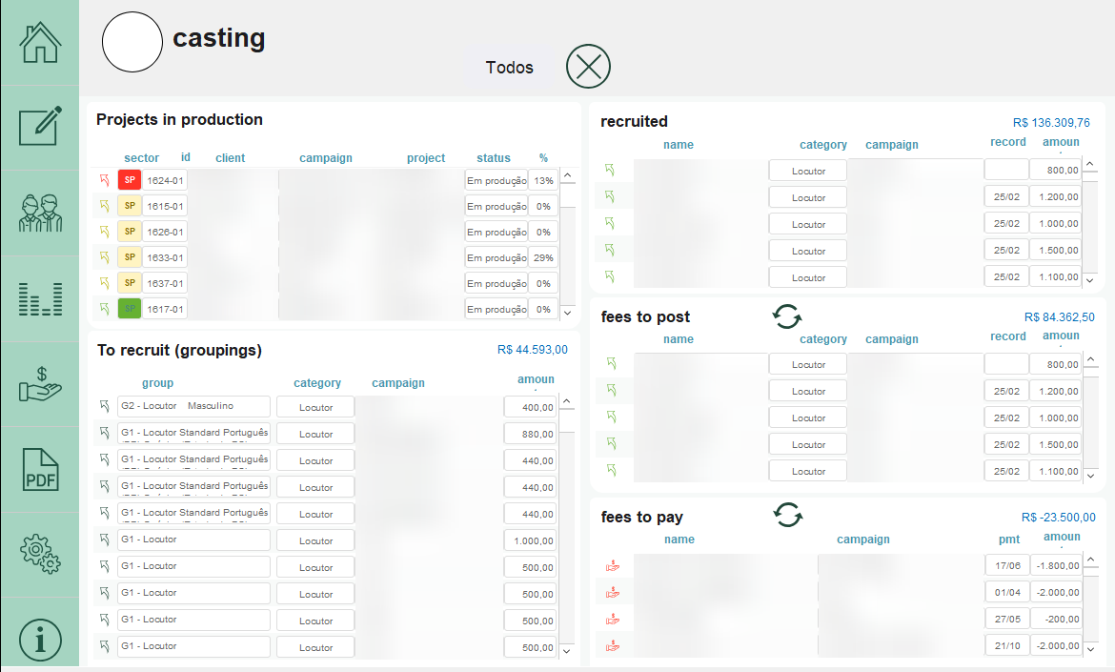
Task: Open the Home icon in the sidebar
Action: tap(40, 43)
